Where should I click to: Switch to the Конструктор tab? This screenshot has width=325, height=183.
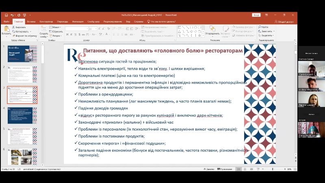tap(46, 22)
